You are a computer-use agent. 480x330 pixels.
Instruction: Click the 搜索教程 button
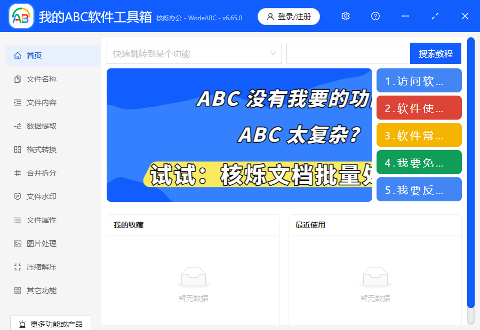[x=436, y=53]
